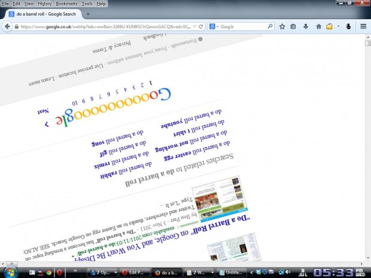
Task: Open the Firefox hamburger menu
Action: tap(363, 26)
